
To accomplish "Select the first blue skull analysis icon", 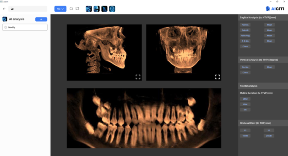I will 89,9.
